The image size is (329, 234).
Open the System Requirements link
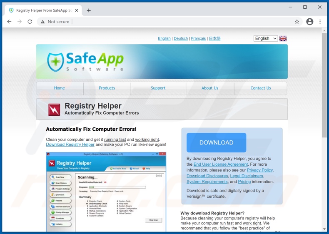[207, 182]
